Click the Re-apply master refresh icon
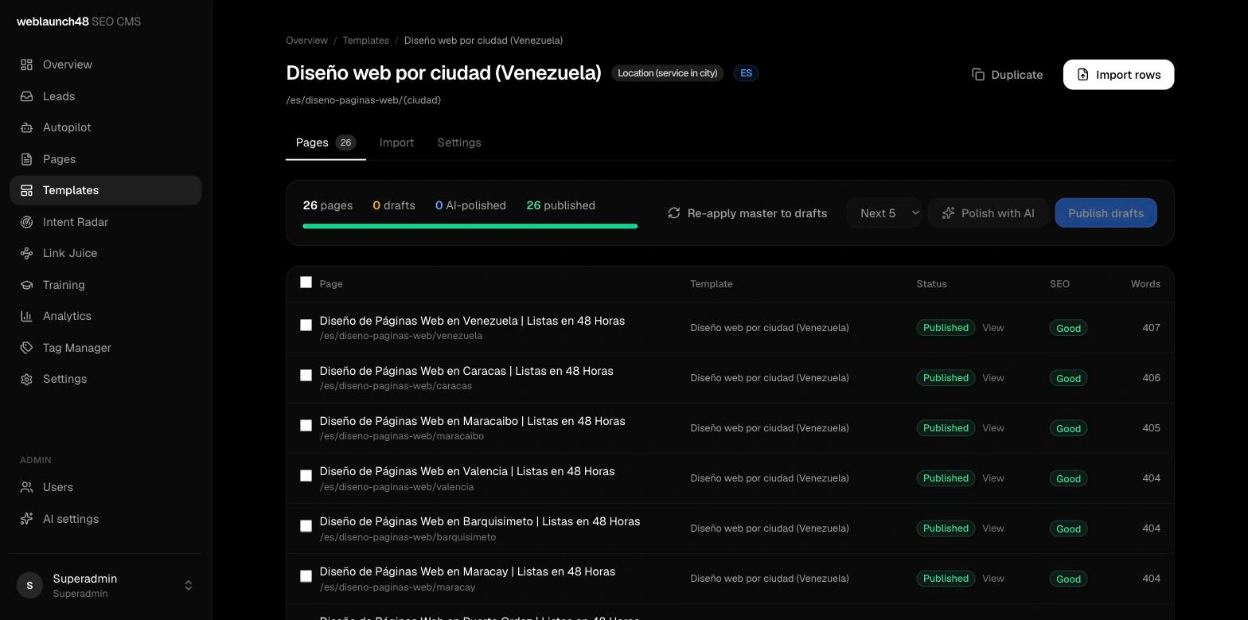The height and width of the screenshot is (620, 1248). (x=674, y=213)
